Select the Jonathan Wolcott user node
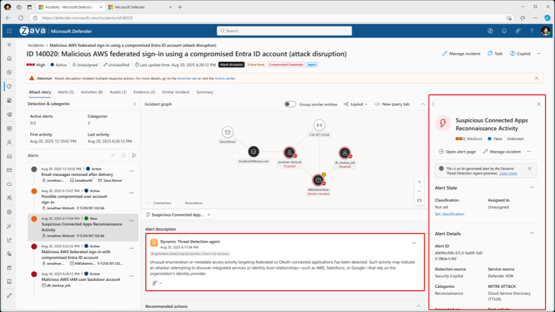The image size is (555, 312). tap(289, 153)
